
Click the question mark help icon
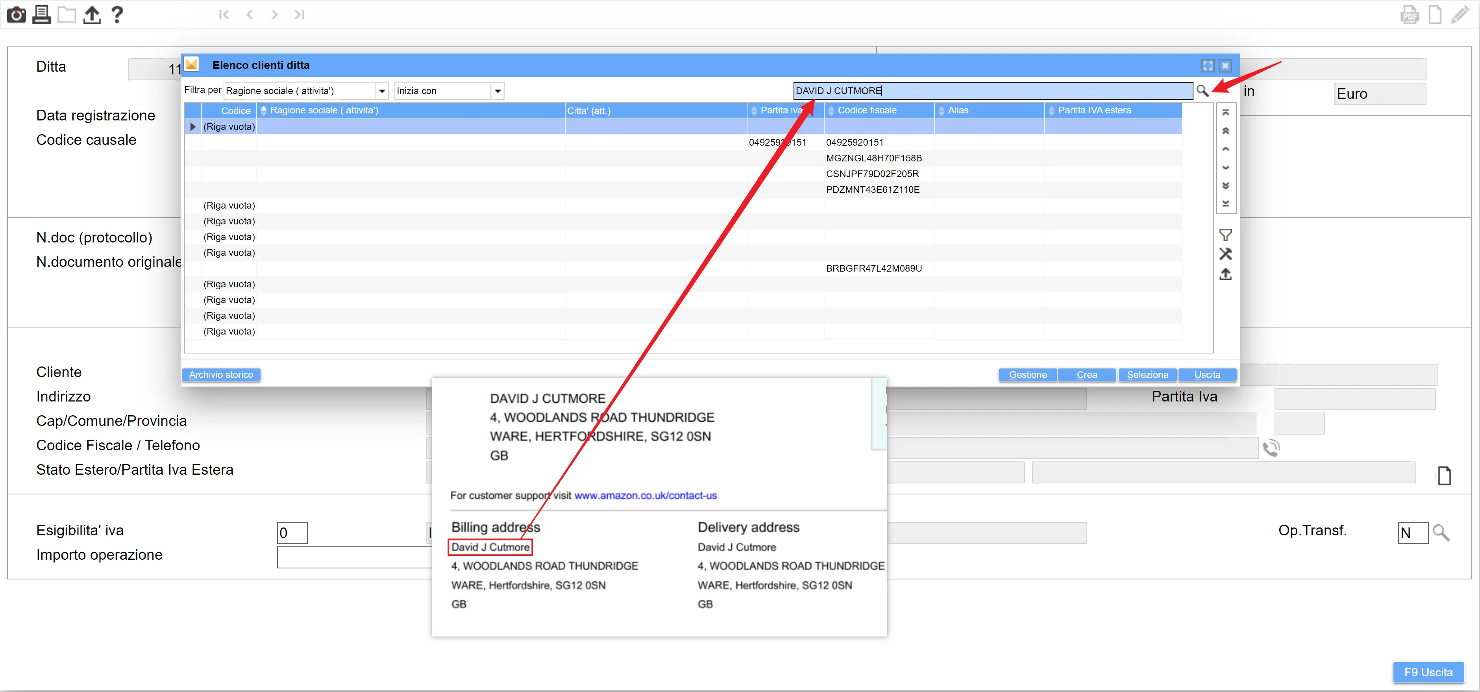pos(117,15)
